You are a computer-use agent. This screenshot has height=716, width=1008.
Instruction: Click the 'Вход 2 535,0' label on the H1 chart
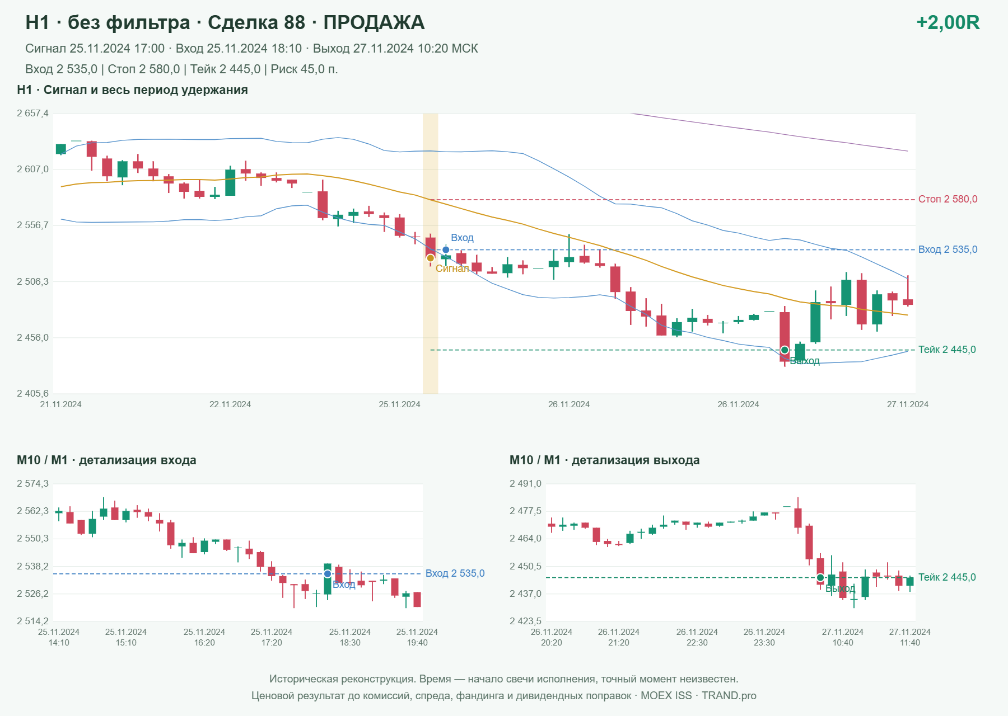pyautogui.click(x=948, y=249)
